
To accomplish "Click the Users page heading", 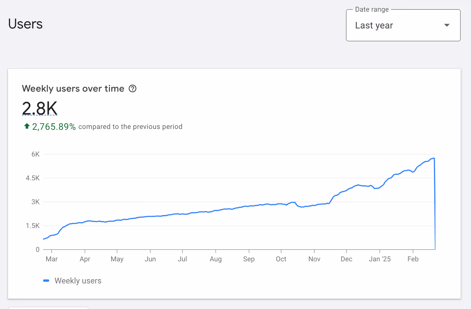I will [26, 24].
